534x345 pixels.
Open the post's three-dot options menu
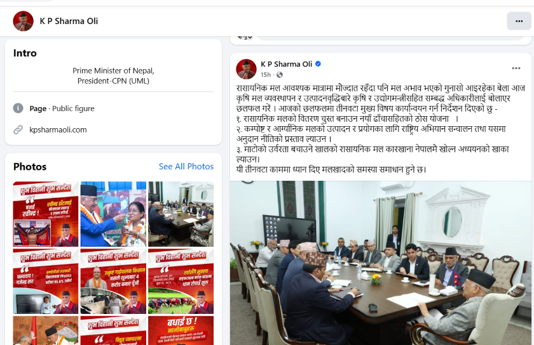coord(516,68)
